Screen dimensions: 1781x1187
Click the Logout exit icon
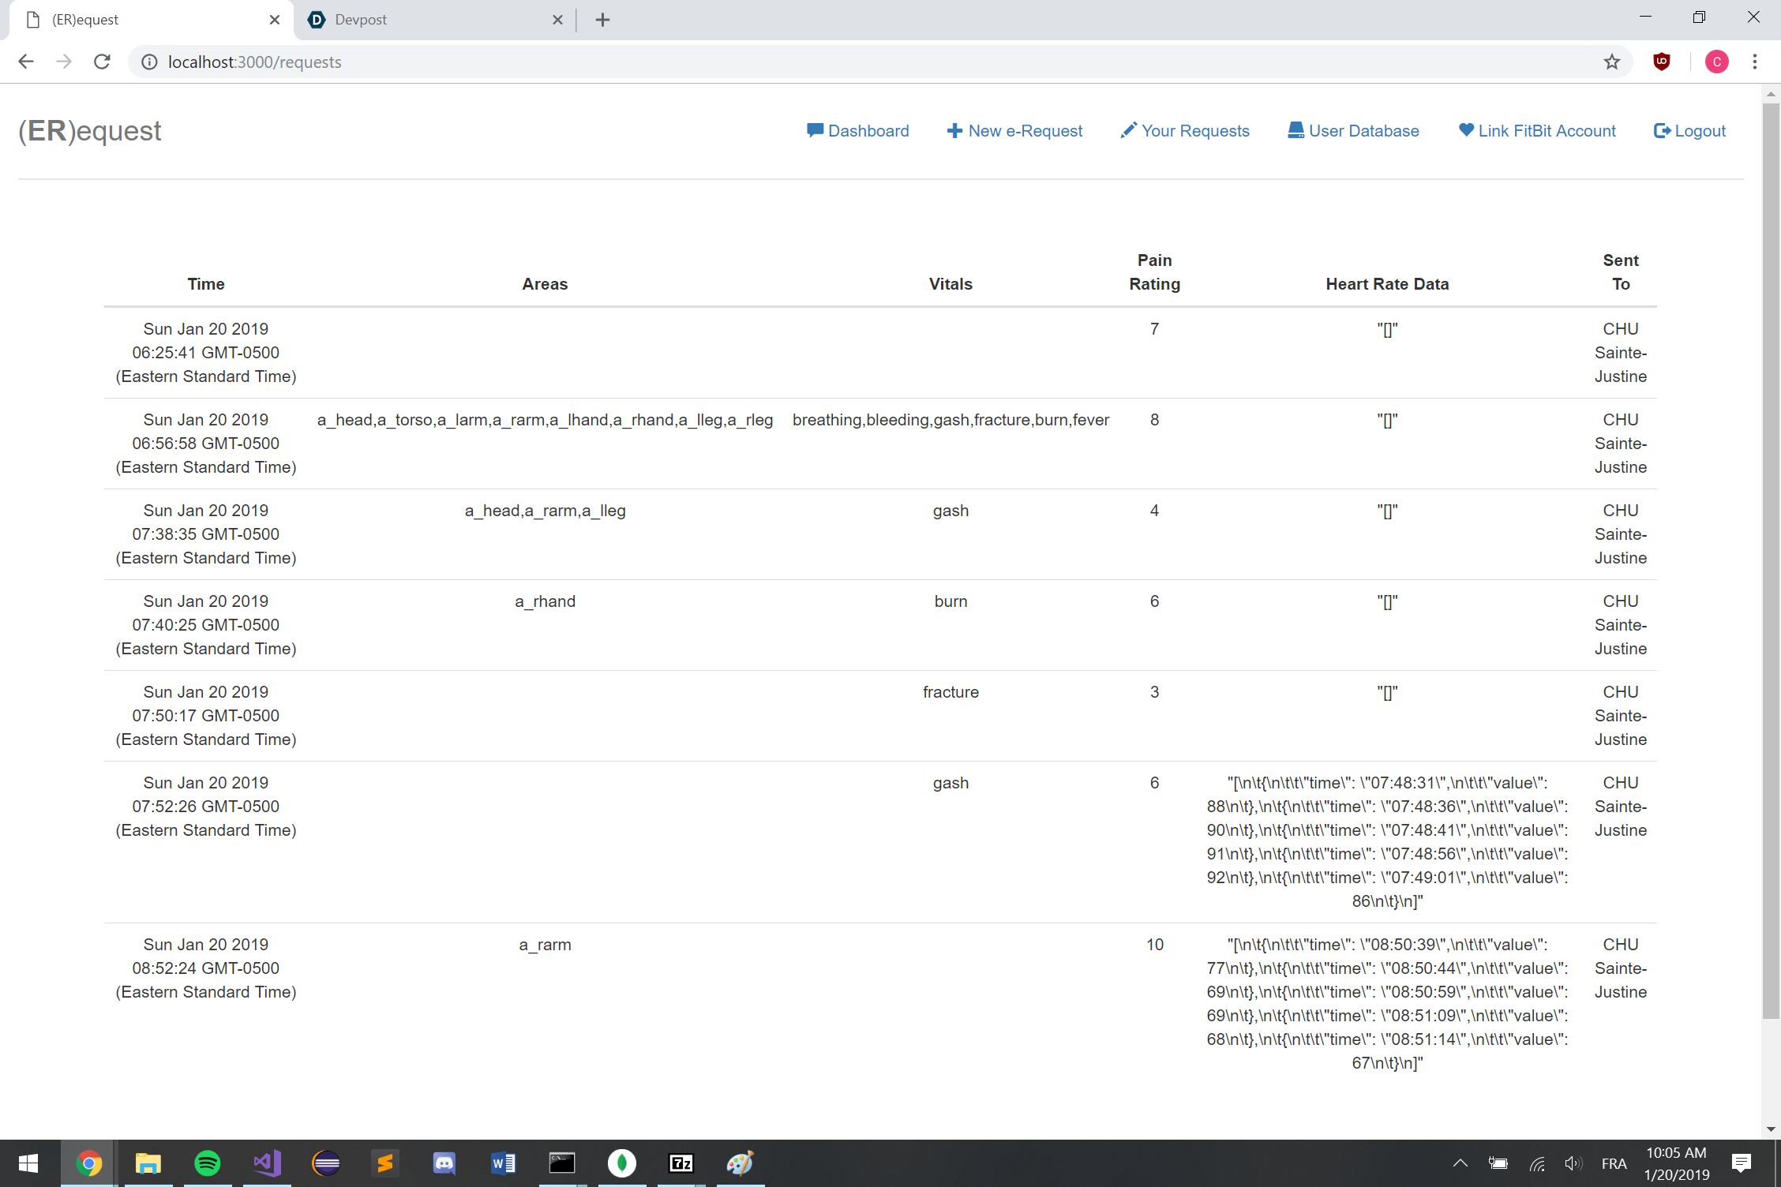click(1662, 131)
